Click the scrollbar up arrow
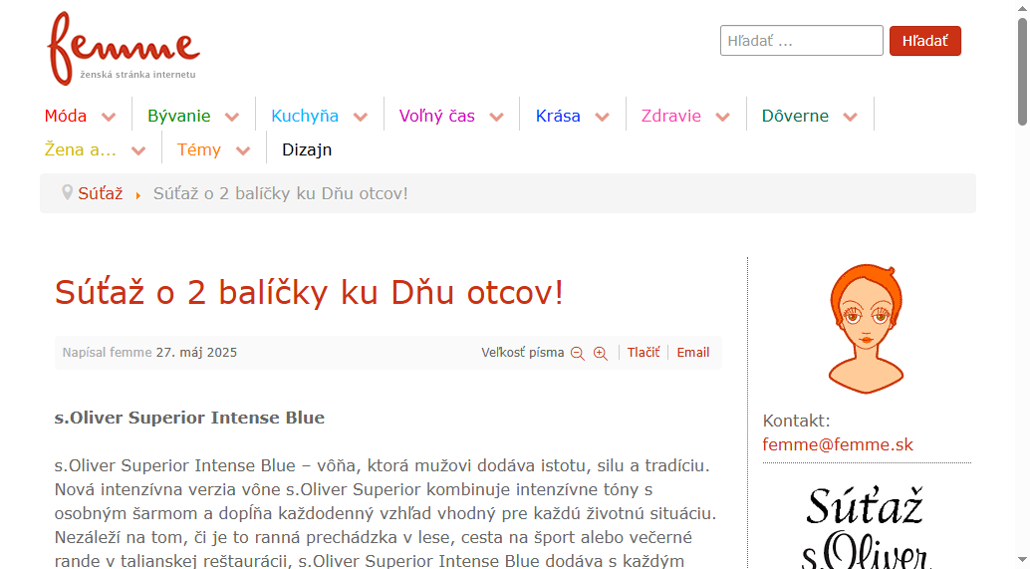1030x569 pixels. pos(1022,7)
